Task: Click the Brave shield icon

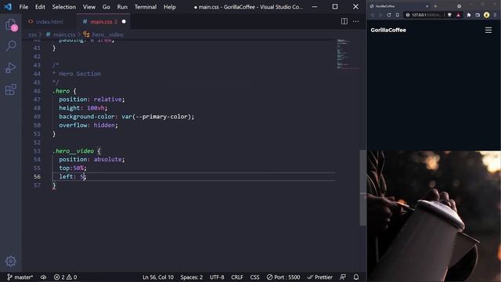Action: point(449,15)
